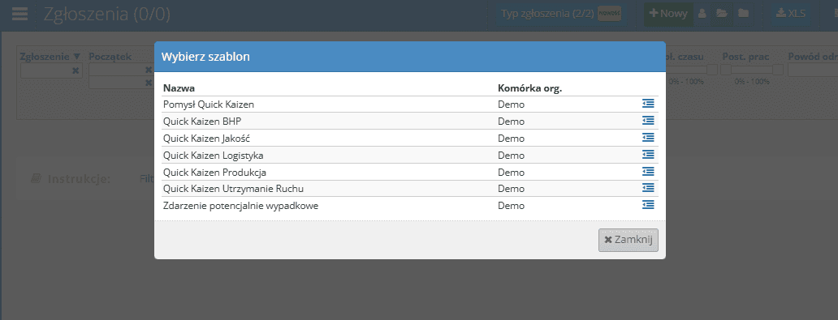Select template Quick Kaizen Produkcja

tap(215, 173)
